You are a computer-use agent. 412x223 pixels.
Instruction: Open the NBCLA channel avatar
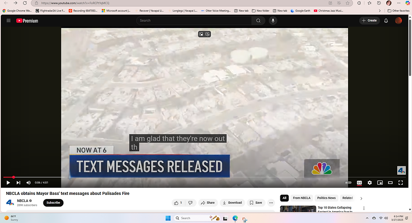click(x=10, y=202)
